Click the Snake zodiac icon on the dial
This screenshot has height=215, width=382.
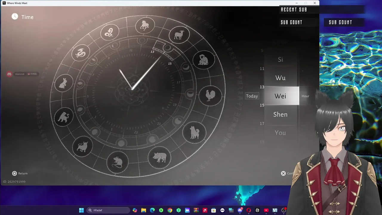point(110,32)
